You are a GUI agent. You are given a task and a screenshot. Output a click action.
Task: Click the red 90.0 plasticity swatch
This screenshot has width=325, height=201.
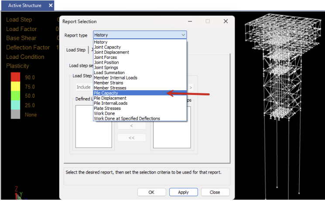coord(15,77)
